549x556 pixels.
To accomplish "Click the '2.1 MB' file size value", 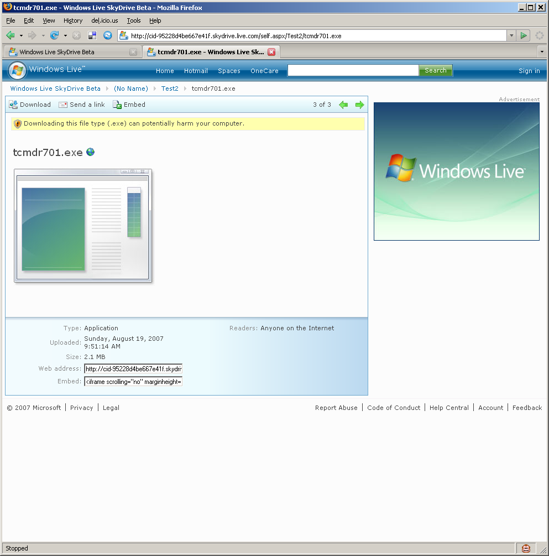I will 95,357.
